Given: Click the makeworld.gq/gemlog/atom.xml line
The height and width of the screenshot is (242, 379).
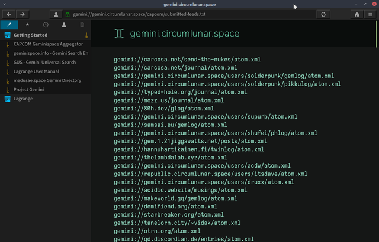Looking at the screenshot, I should (x=175, y=199).
